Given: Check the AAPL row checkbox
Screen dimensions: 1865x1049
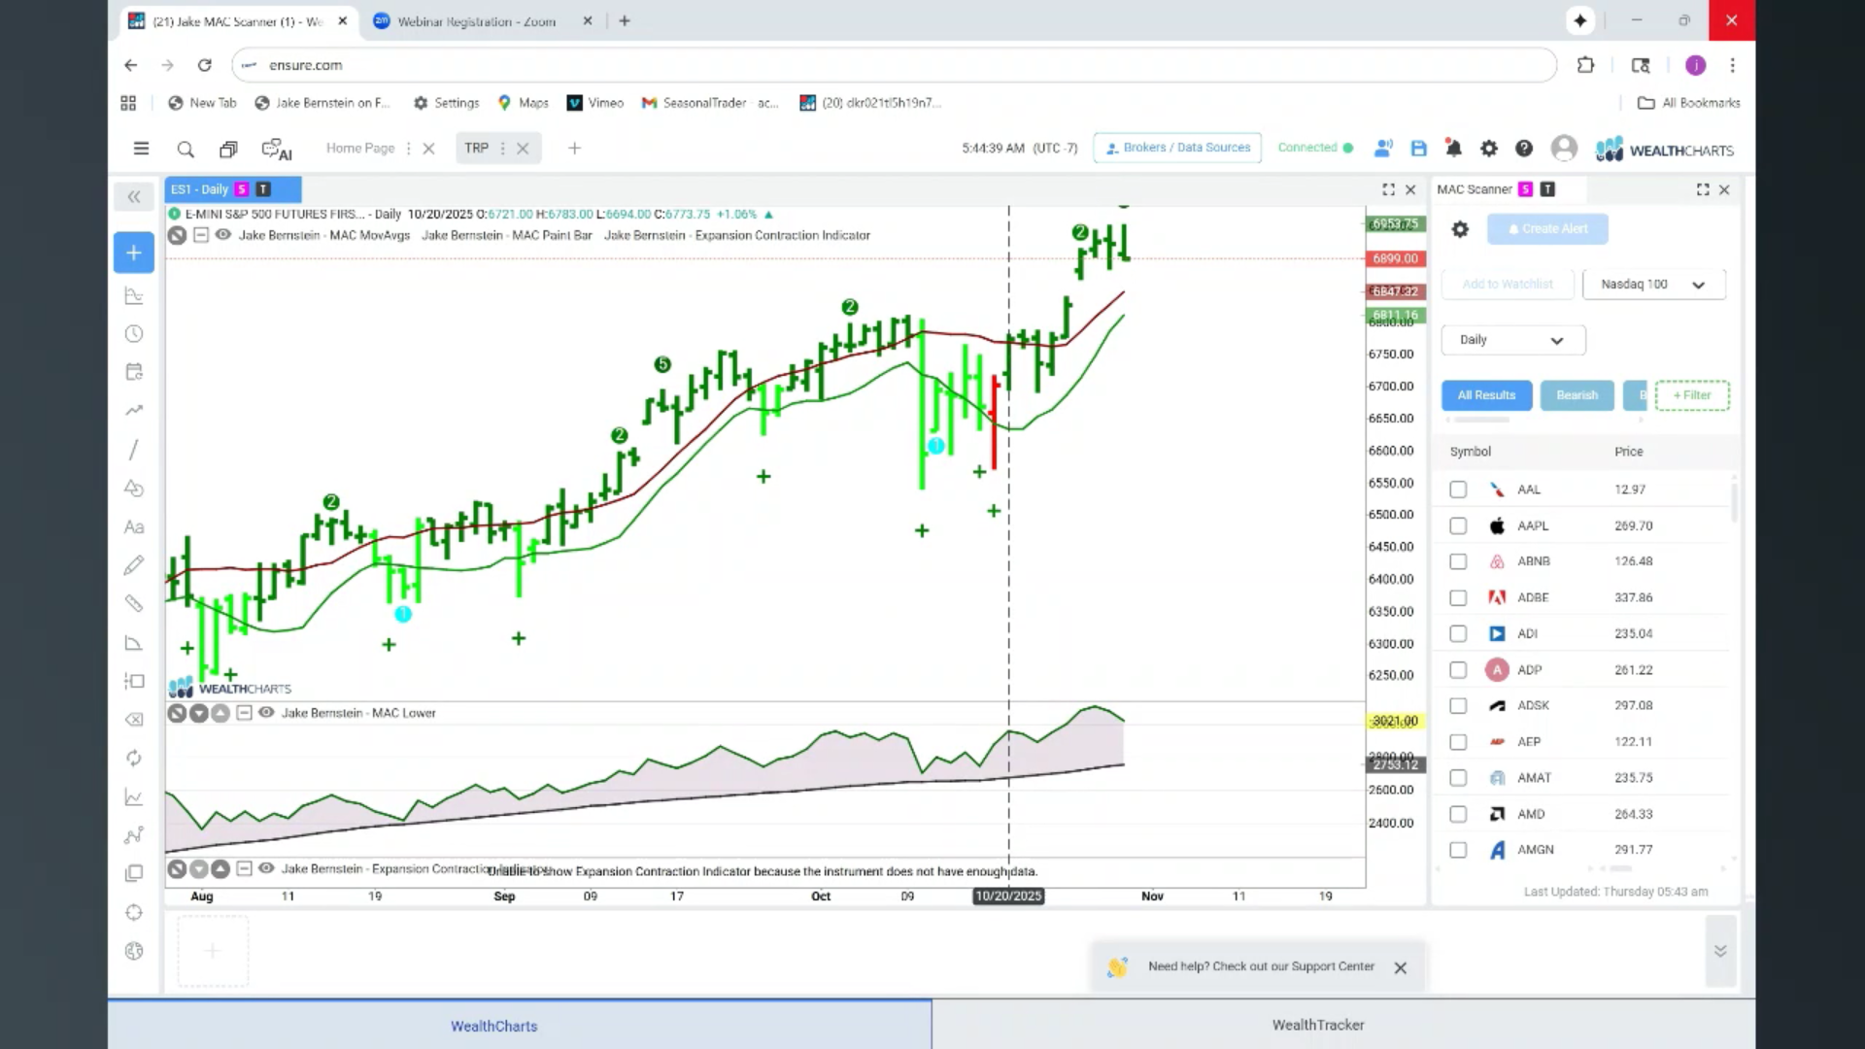Looking at the screenshot, I should (x=1458, y=525).
